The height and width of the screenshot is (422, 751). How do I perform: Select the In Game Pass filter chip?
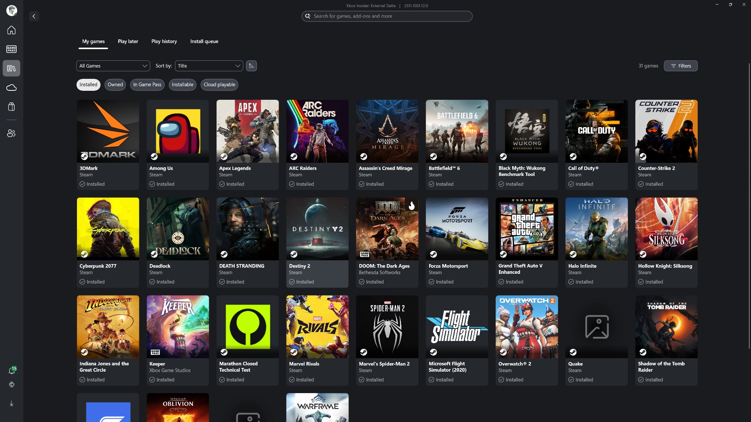coord(147,85)
